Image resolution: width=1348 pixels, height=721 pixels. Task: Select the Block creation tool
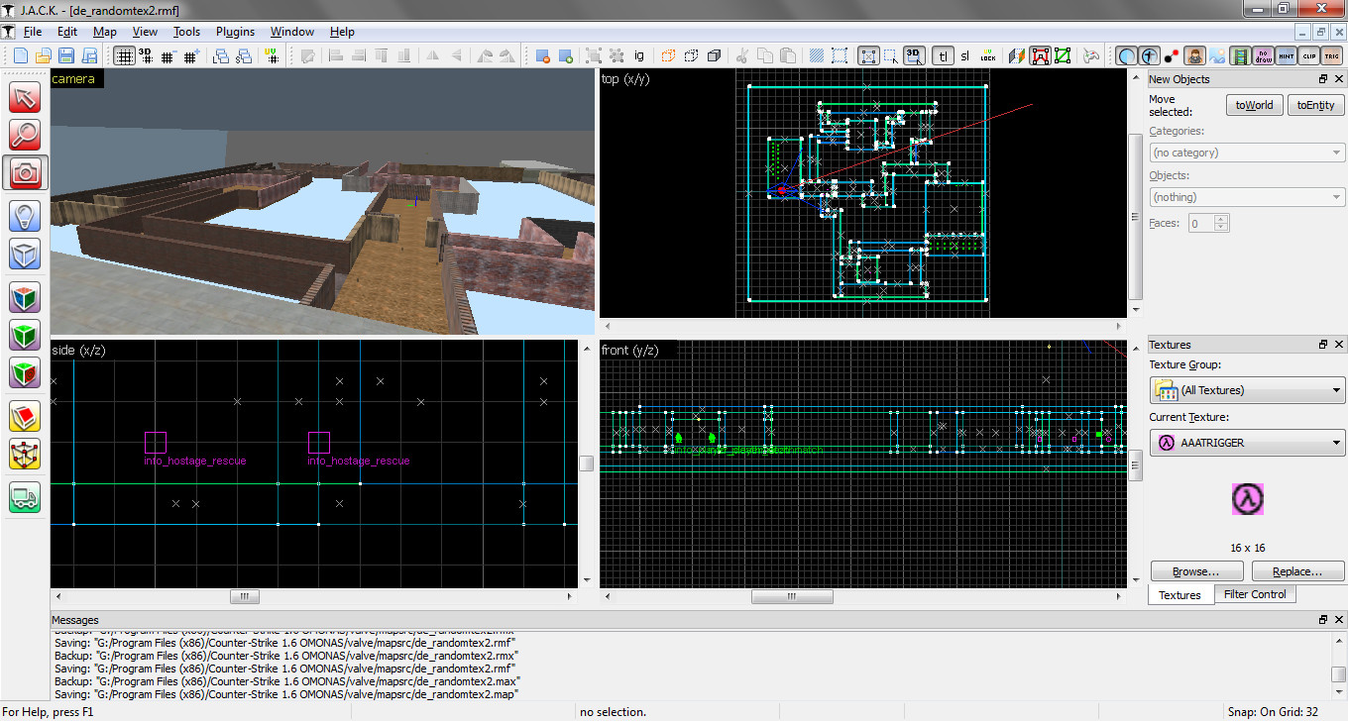[25, 255]
